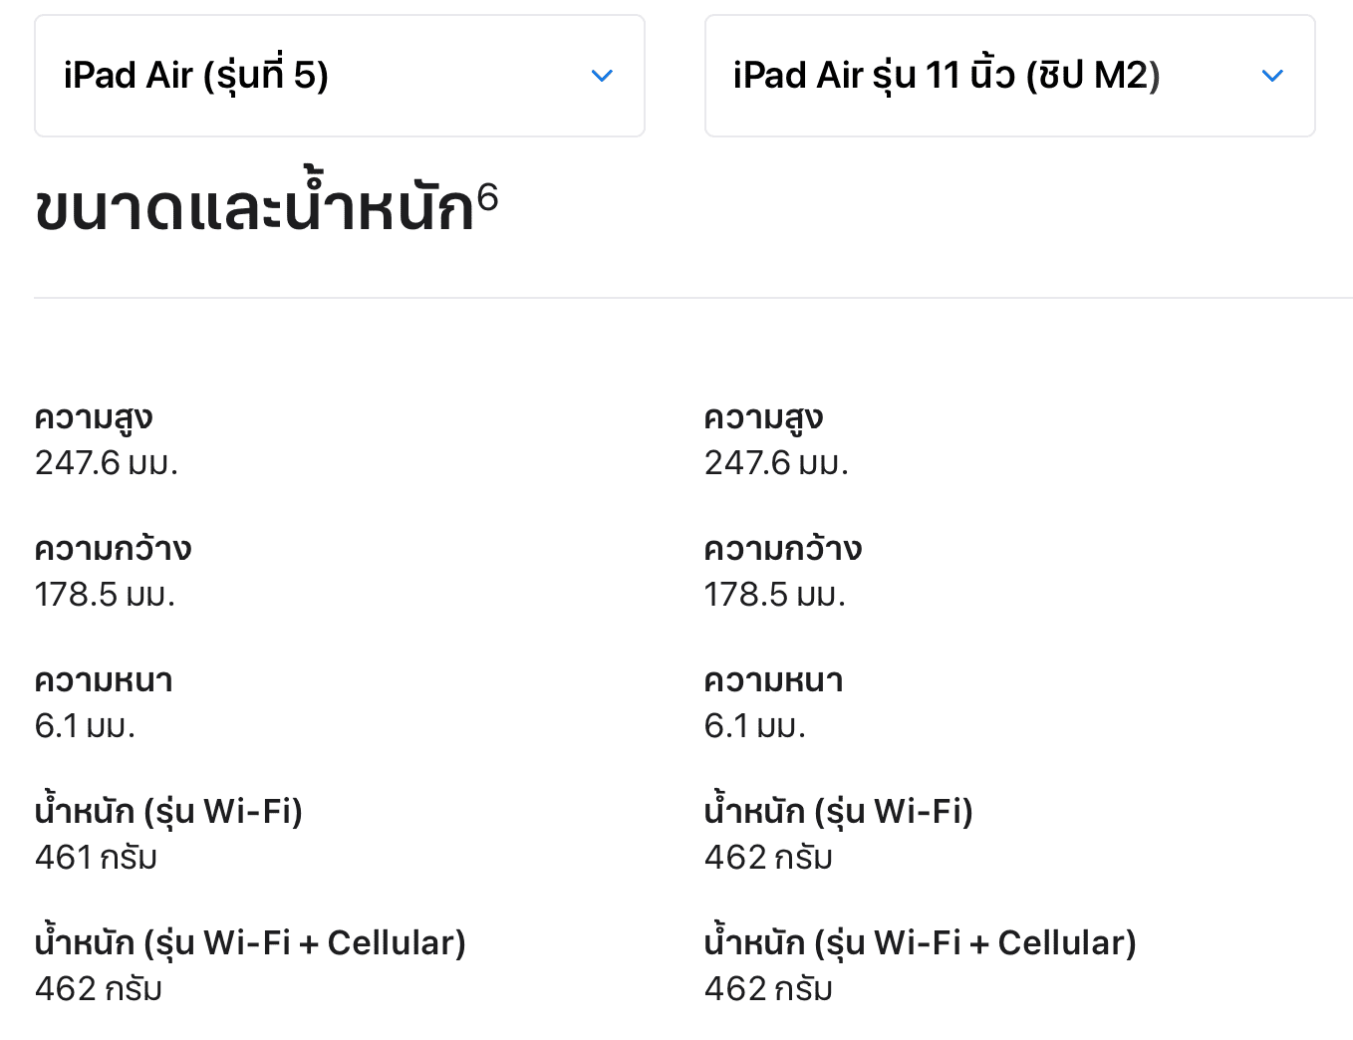Click the chevron arrow beside iPad Air 11 นิ้ว M2
This screenshot has width=1353, height=1040.
(1272, 76)
